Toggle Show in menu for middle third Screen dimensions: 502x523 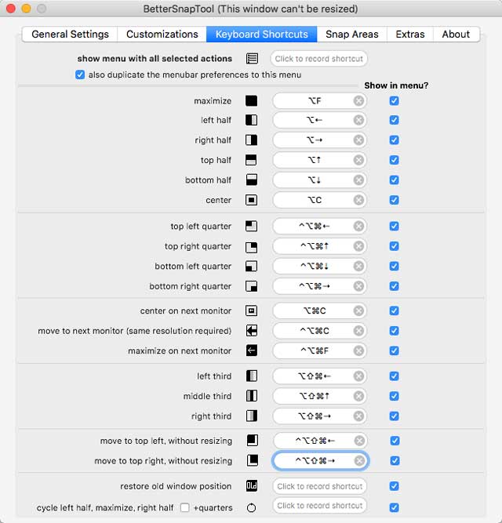click(x=394, y=396)
